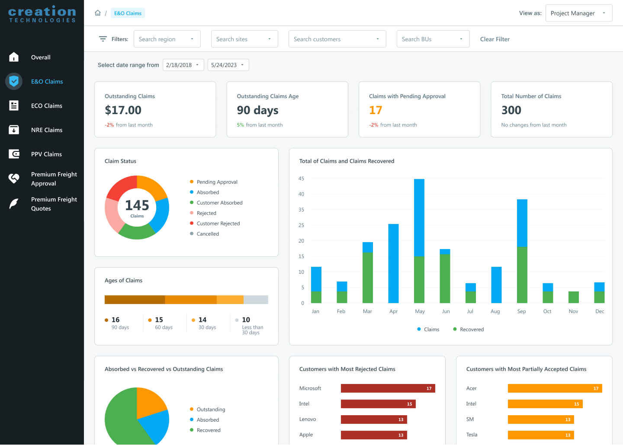This screenshot has width=623, height=445.
Task: Click the 90 days segment in ages bar
Action: [135, 300]
